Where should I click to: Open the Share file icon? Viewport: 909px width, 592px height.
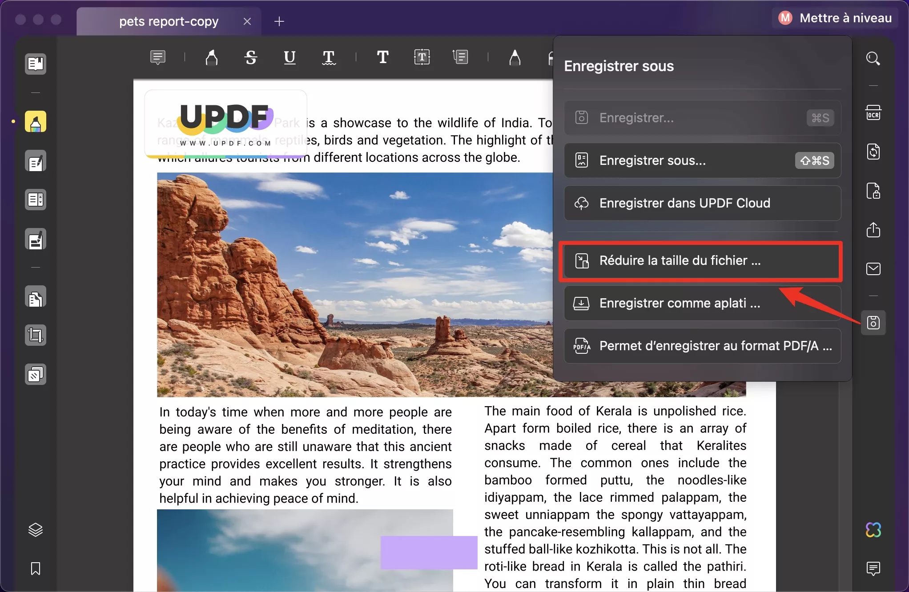point(873,230)
